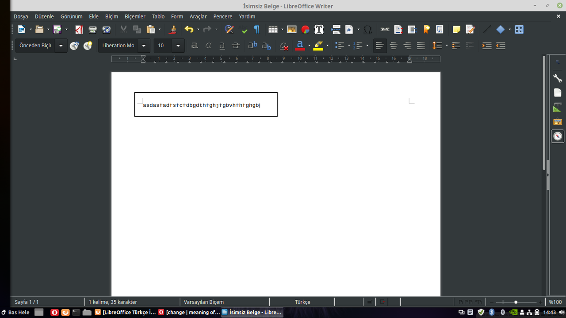566x318 pixels.
Task: Open the special character Omega dialog
Action: [x=367, y=30]
